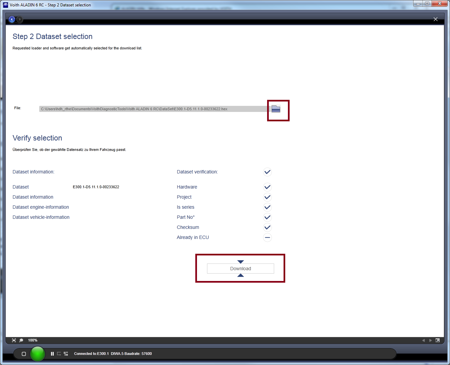Close the Dataset selection page with the white X
450x365 pixels.
(x=436, y=19)
